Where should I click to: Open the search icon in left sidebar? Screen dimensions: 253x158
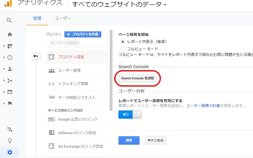coord(9,20)
